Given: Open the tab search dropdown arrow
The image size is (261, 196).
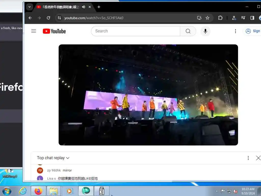Looking at the screenshot, I should (30, 7).
